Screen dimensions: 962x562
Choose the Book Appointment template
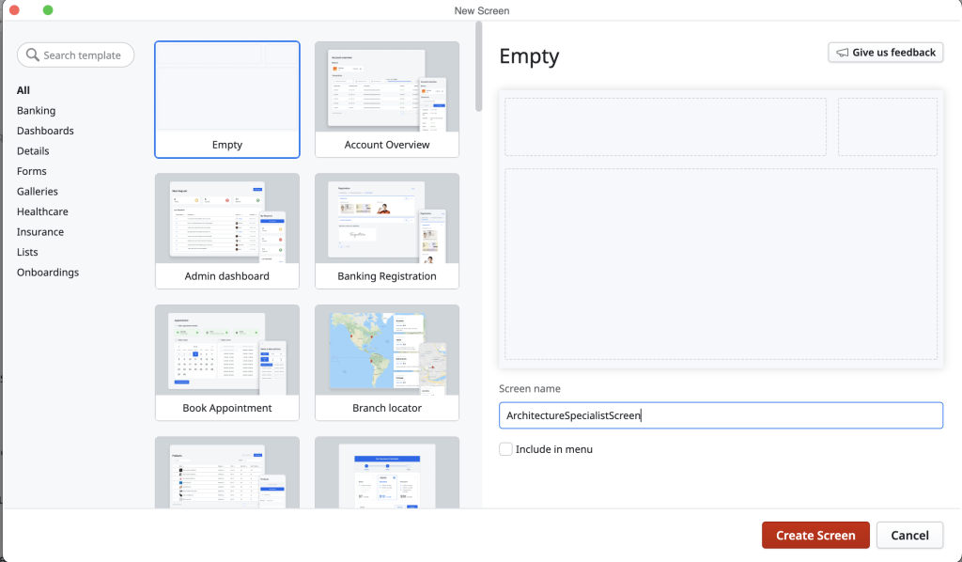tap(227, 362)
